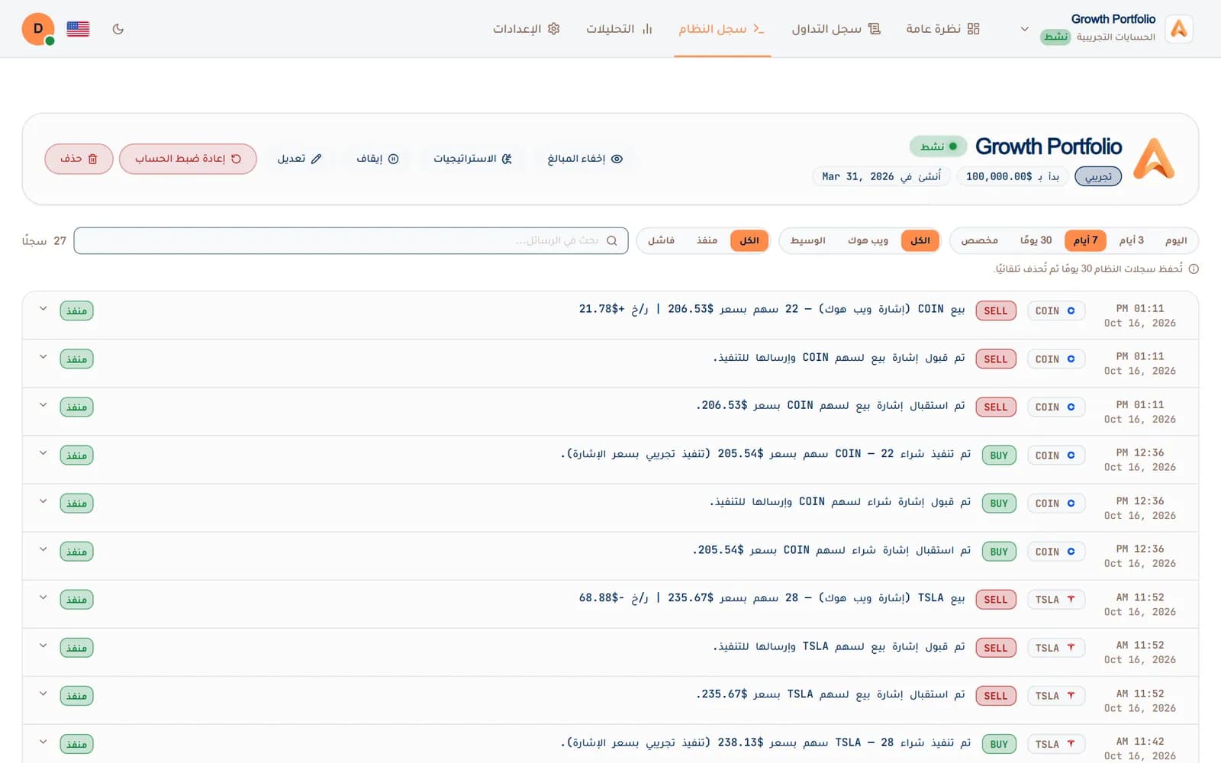Click Reset Account button
Viewport: 1221px width, 763px height.
[188, 159]
